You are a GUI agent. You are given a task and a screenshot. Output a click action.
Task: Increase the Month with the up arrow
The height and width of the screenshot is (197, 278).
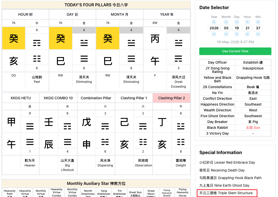coord(226,22)
